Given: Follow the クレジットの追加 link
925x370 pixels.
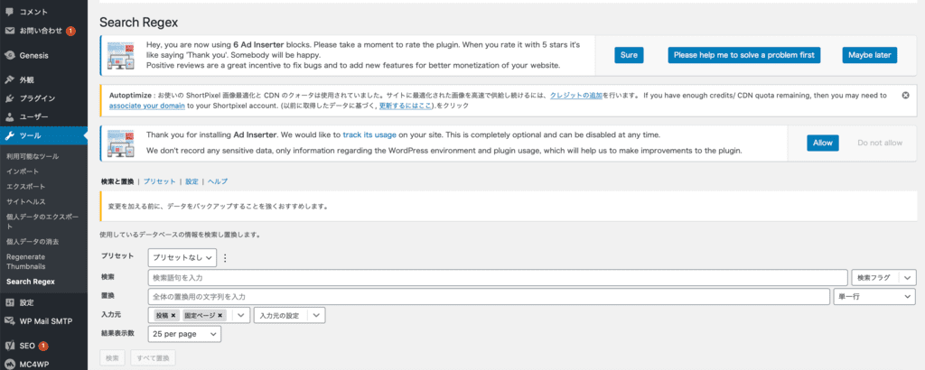Looking at the screenshot, I should pyautogui.click(x=576, y=95).
